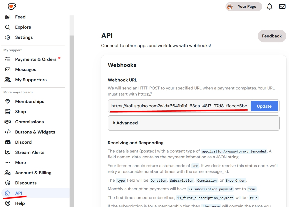
Task: Click the Settings gear icon
Action: point(7,37)
